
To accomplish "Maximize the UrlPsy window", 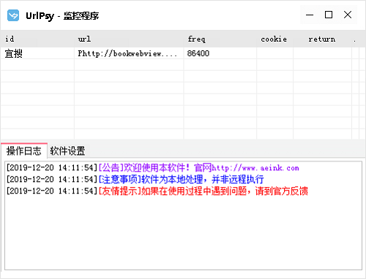I will tap(329, 15).
